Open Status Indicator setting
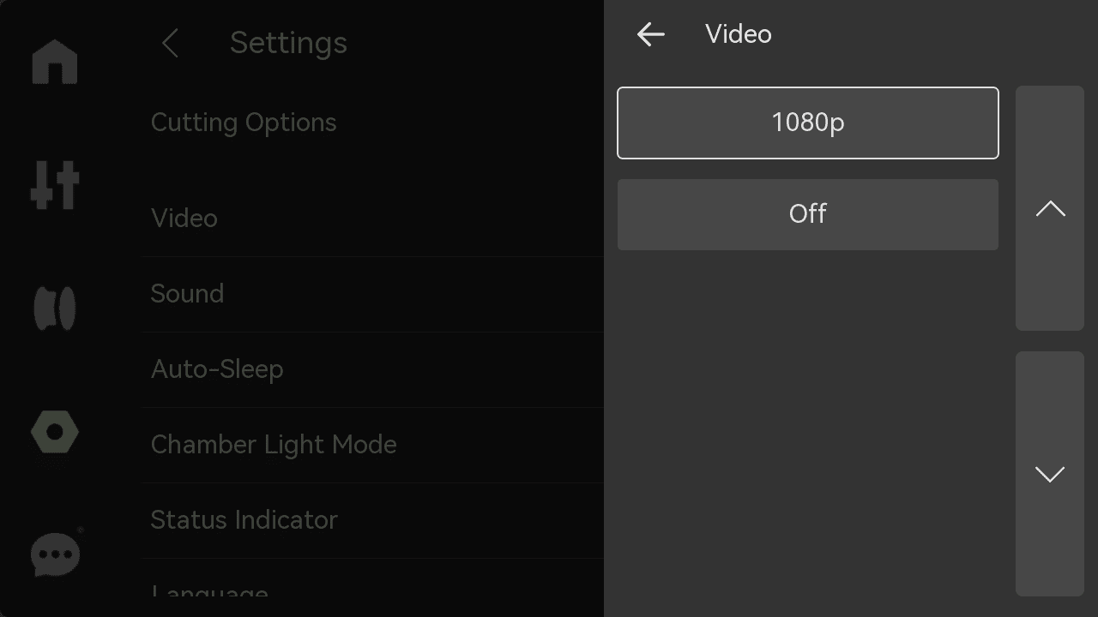1098x617 pixels. (x=373, y=520)
